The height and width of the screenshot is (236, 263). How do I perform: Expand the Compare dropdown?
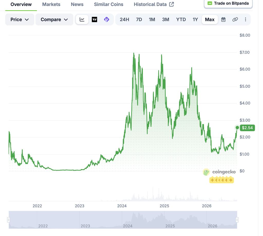pos(54,20)
